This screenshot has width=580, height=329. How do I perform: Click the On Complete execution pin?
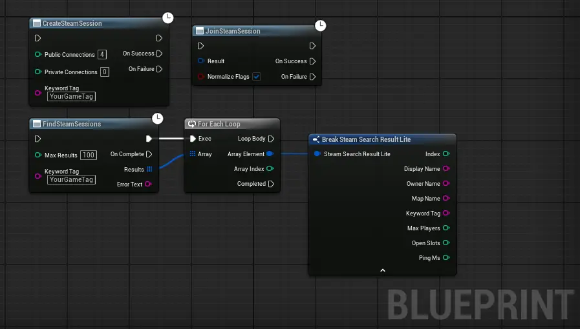click(149, 154)
